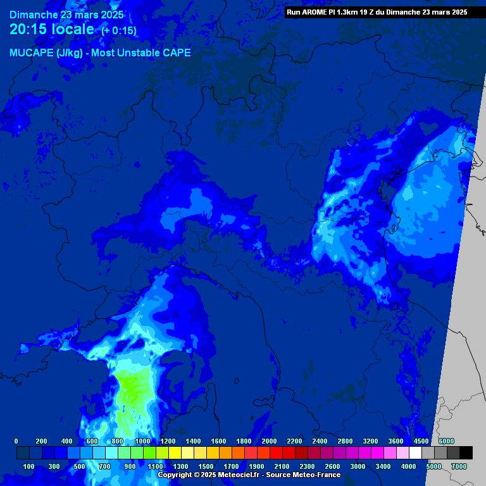Pick the black legend swatch above 7000
The height and width of the screenshot is (486, 486).
466,453
